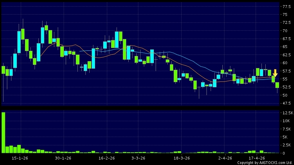294x165 pixels.
Task: Select the 2-4-26 date label
Action: [225, 158]
